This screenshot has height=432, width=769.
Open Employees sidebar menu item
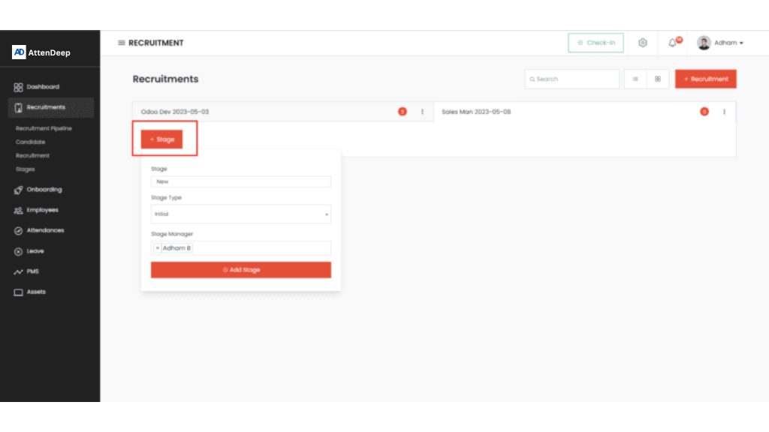pos(42,210)
